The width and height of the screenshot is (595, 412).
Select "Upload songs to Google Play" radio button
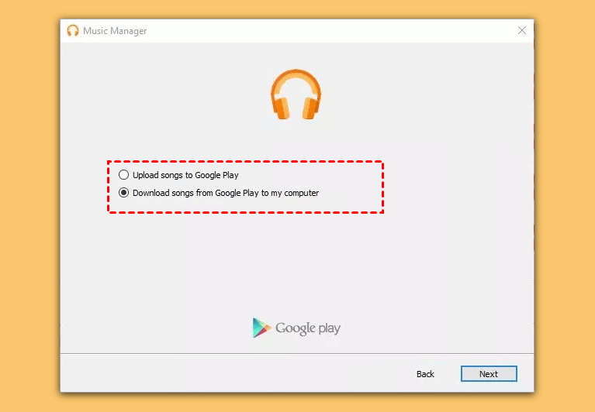[123, 175]
